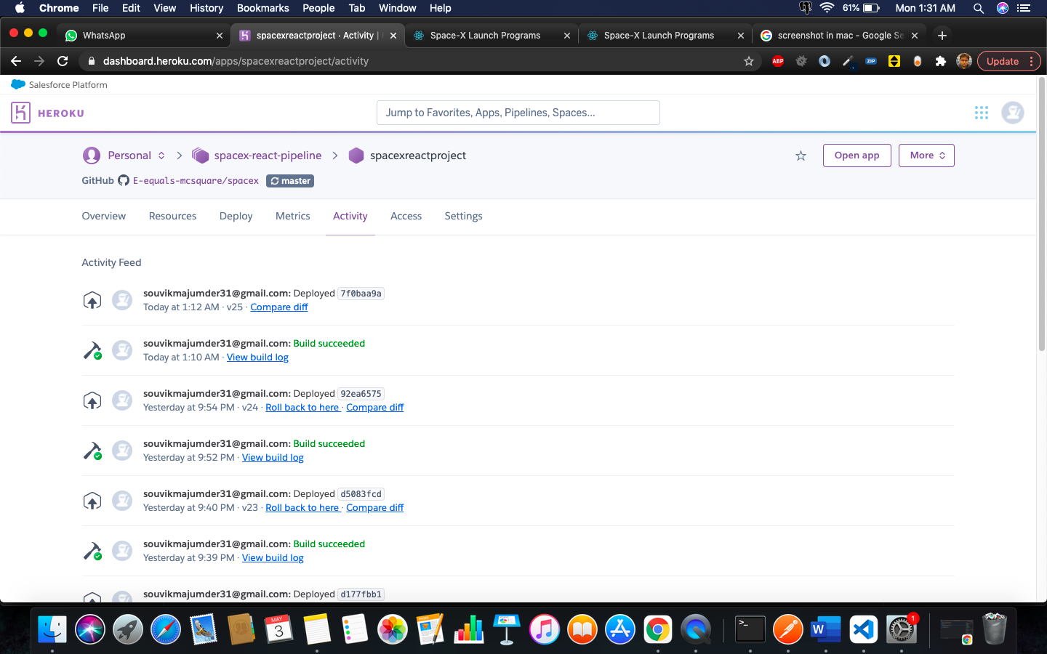Open the Metrics tab
Image resolution: width=1047 pixels, height=654 pixels.
click(x=293, y=216)
